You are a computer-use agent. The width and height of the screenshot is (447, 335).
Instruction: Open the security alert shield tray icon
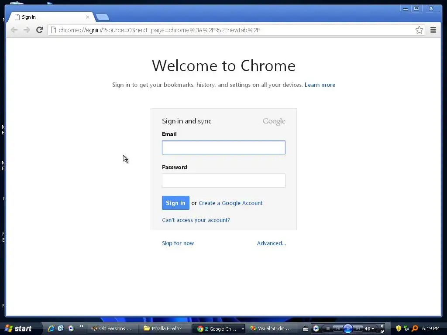pyautogui.click(x=399, y=328)
